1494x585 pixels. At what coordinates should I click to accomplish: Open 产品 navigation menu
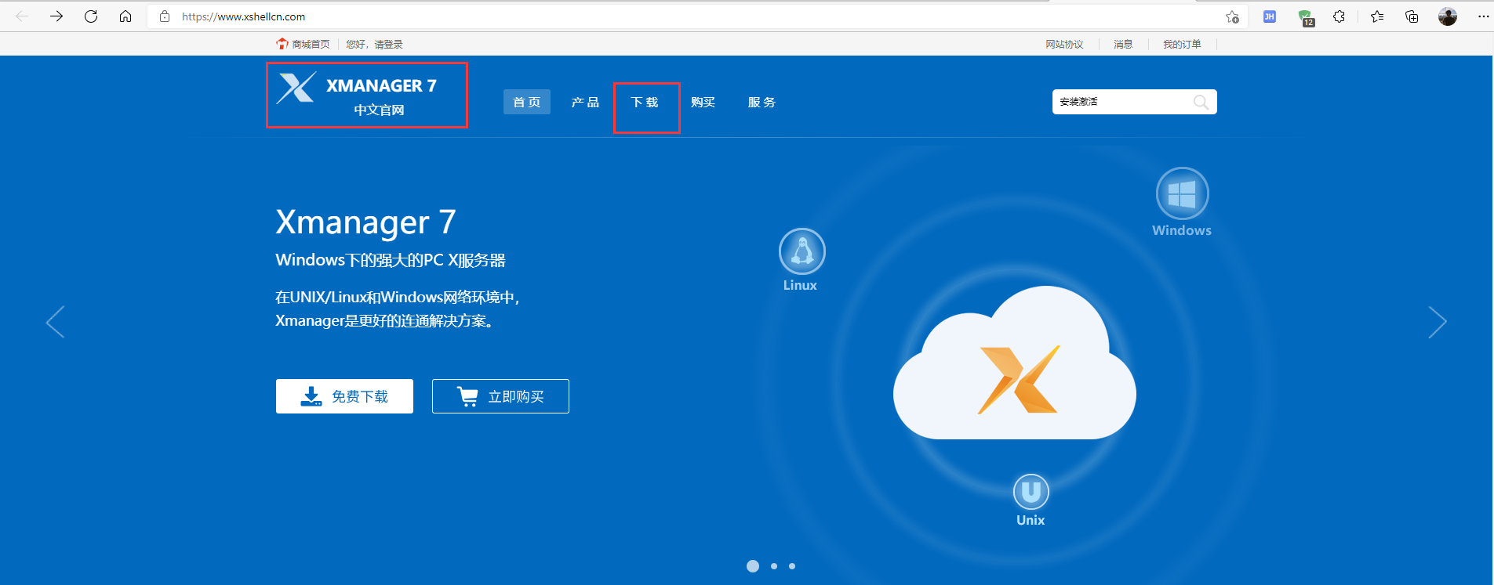click(x=585, y=103)
